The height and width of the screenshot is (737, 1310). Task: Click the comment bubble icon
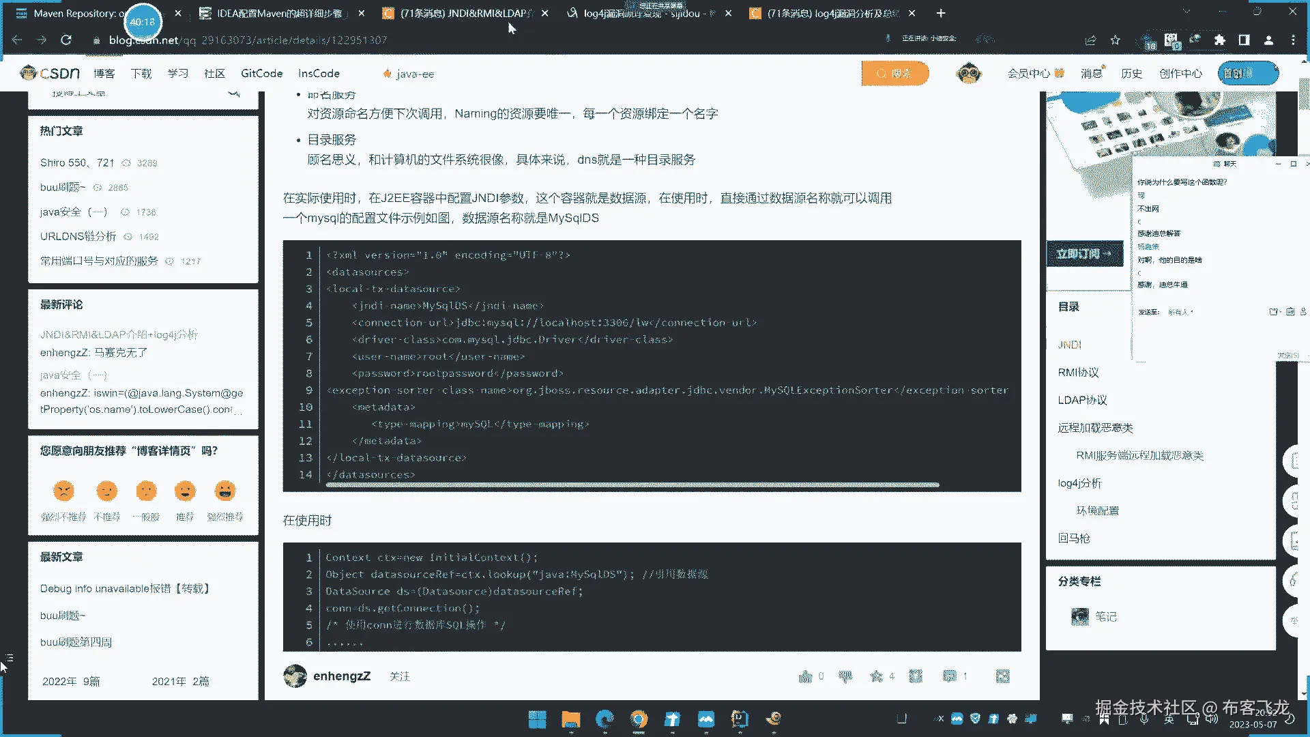click(950, 676)
